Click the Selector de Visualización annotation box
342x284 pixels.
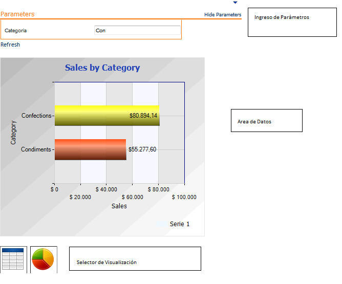coord(135,259)
